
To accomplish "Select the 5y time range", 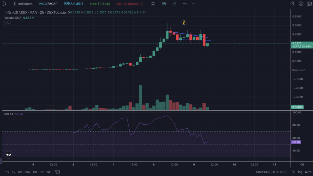I will click(7, 172).
